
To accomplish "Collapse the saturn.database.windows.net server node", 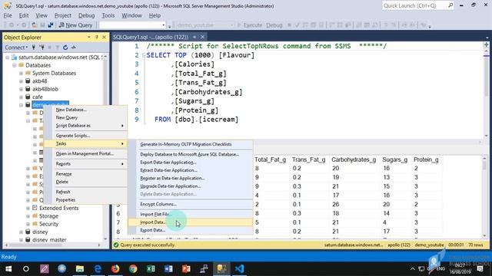I will point(8,58).
